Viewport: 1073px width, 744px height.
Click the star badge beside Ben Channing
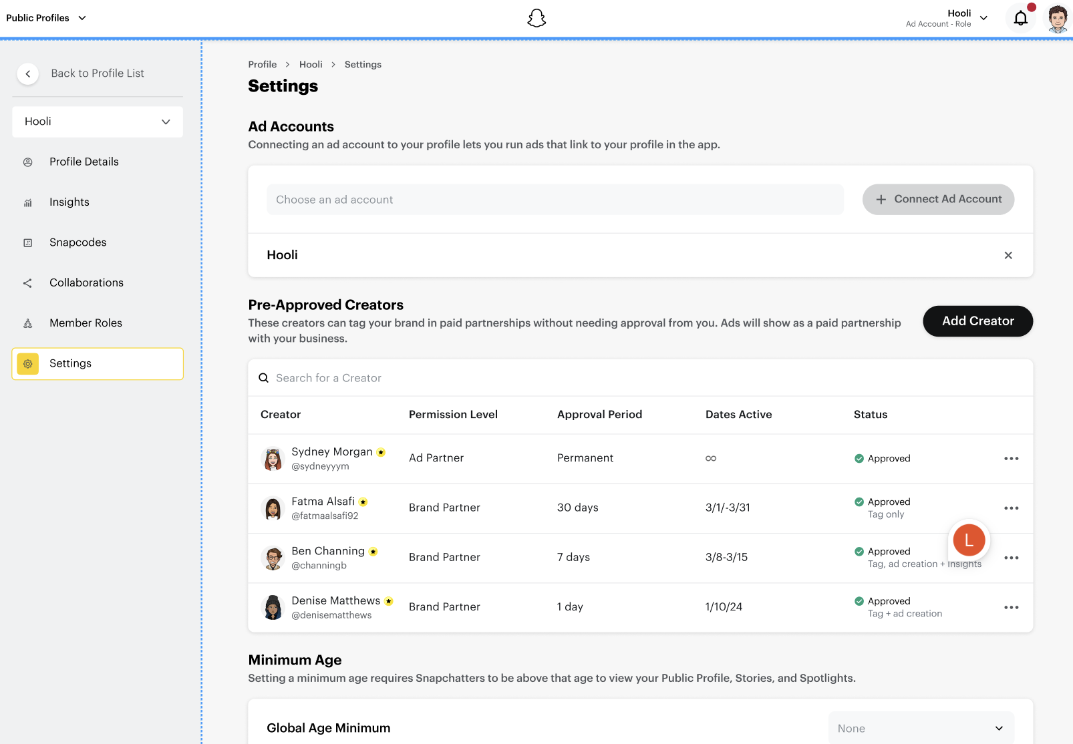(x=373, y=552)
